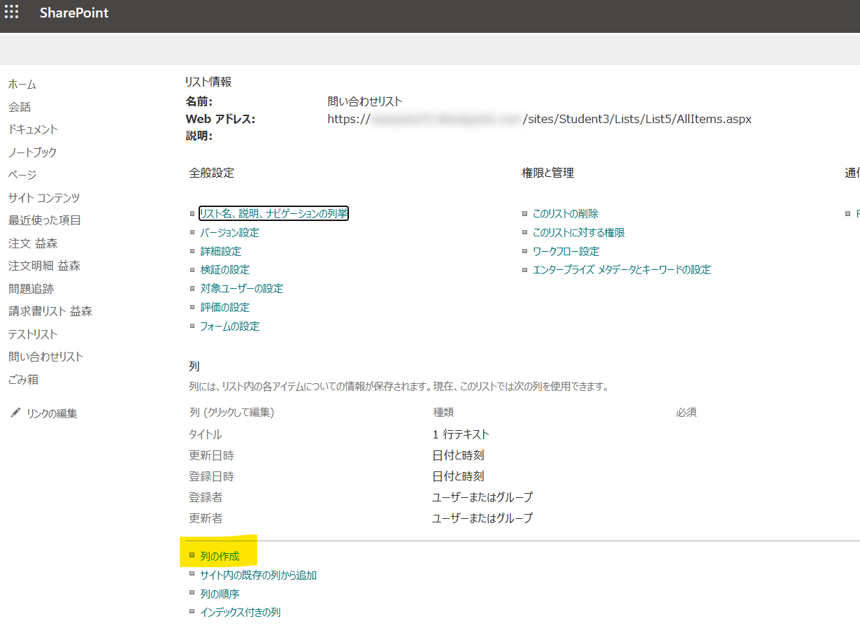860x628 pixels.
Task: Open 対象ユーザーの設定 link
Action: [x=241, y=288]
